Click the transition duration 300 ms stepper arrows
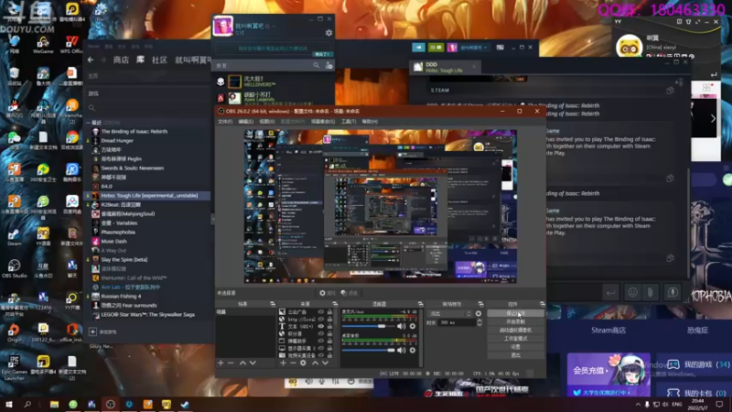This screenshot has height=412, width=732. pos(479,323)
